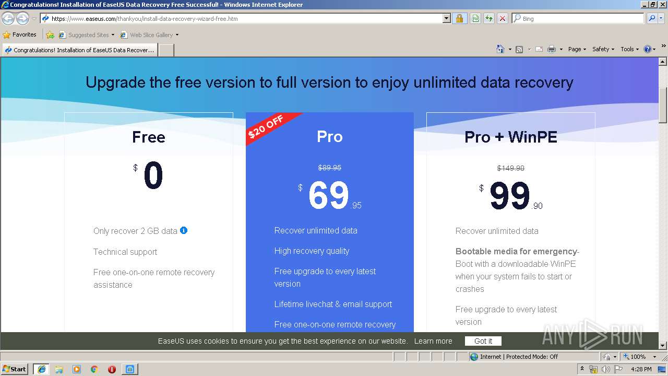Click the 4:28 PM clock
Viewport: 668px width, 376px height.
[641, 369]
